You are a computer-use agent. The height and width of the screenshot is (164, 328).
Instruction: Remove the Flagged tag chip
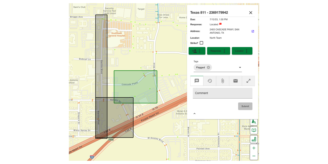coord(209,68)
